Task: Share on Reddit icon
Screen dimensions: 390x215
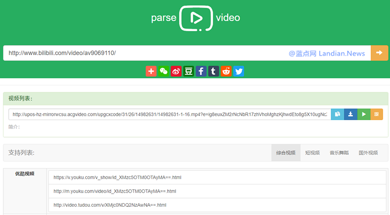Action: (x=226, y=71)
